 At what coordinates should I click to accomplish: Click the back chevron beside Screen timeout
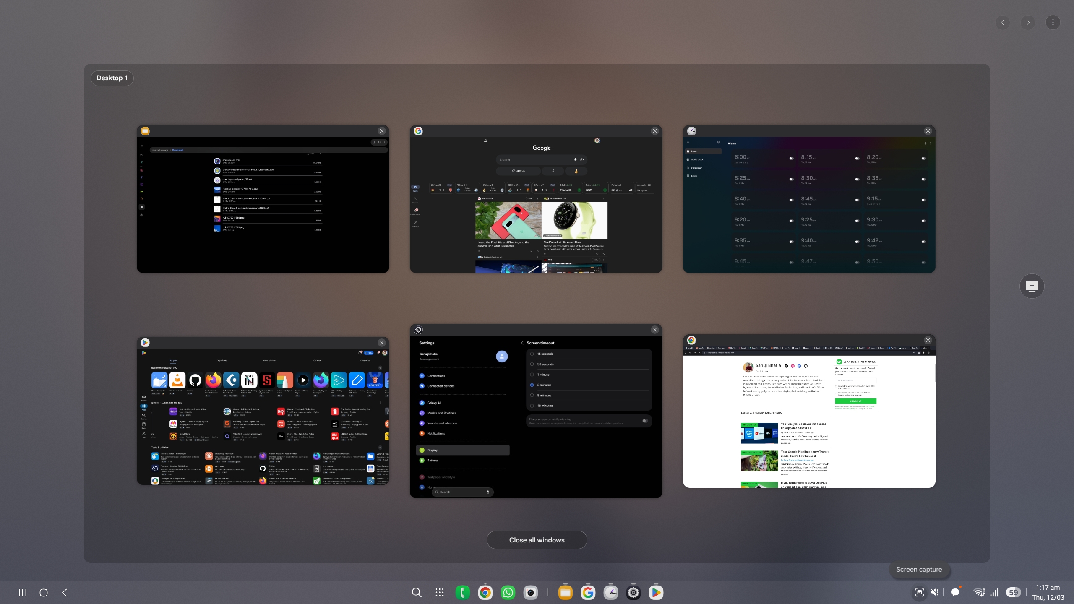point(522,343)
